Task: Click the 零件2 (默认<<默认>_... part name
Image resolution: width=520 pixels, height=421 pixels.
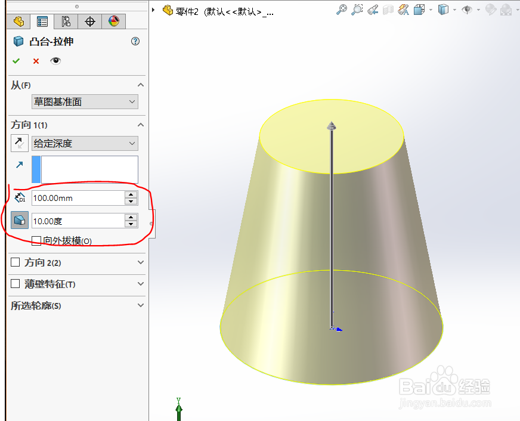Action: click(x=224, y=12)
